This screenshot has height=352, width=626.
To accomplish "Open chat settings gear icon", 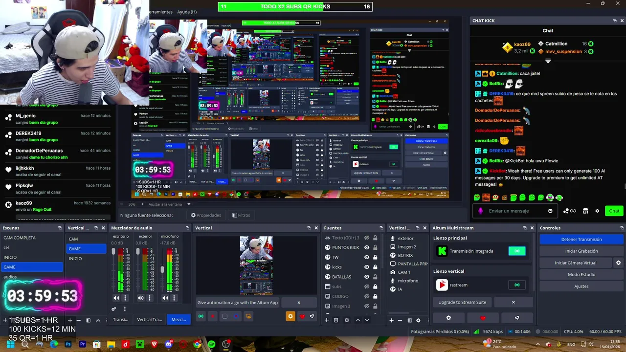I will tap(597, 211).
